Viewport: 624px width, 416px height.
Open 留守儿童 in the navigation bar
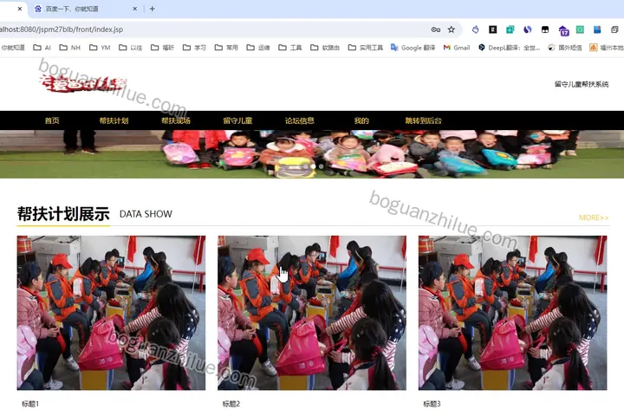click(237, 120)
